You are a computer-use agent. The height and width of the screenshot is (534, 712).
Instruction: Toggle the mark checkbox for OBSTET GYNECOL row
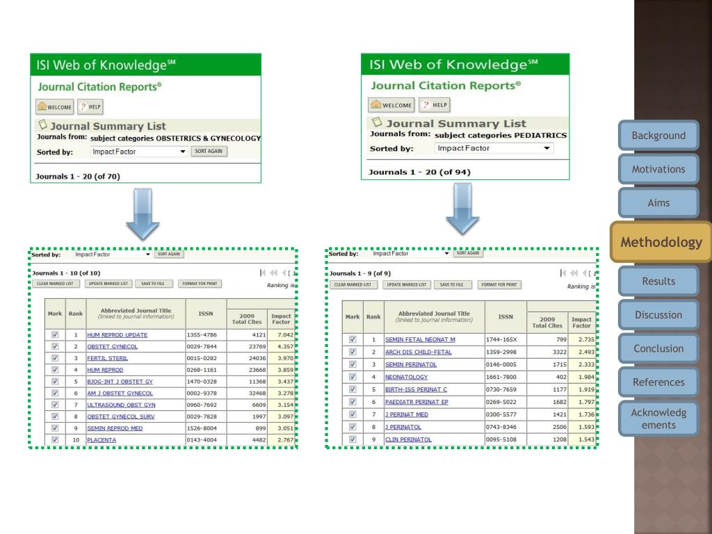tap(55, 346)
